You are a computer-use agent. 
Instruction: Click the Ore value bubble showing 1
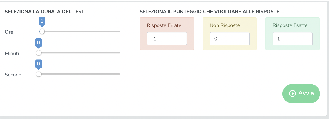click(x=42, y=21)
